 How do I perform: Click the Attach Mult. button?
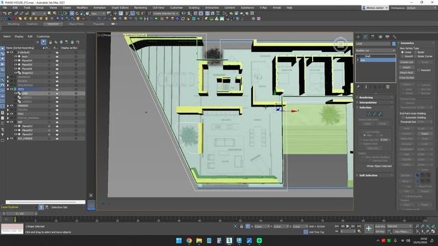click(407, 72)
